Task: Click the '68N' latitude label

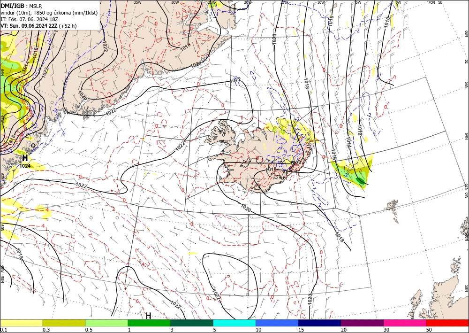Action: coord(466,33)
